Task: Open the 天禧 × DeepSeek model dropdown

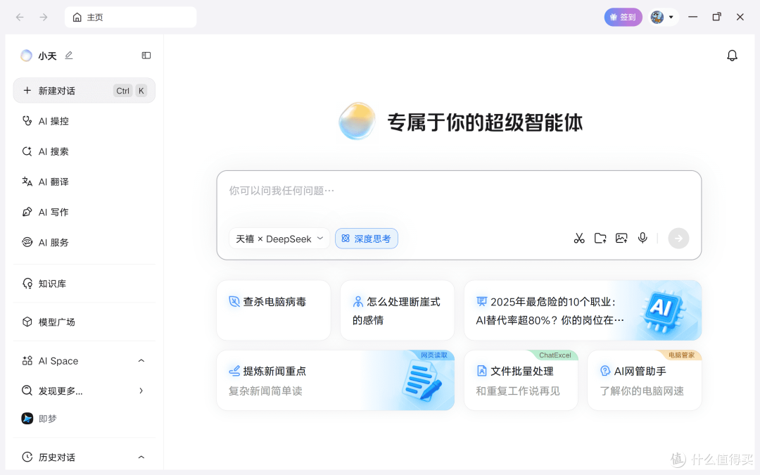Action: click(x=279, y=239)
